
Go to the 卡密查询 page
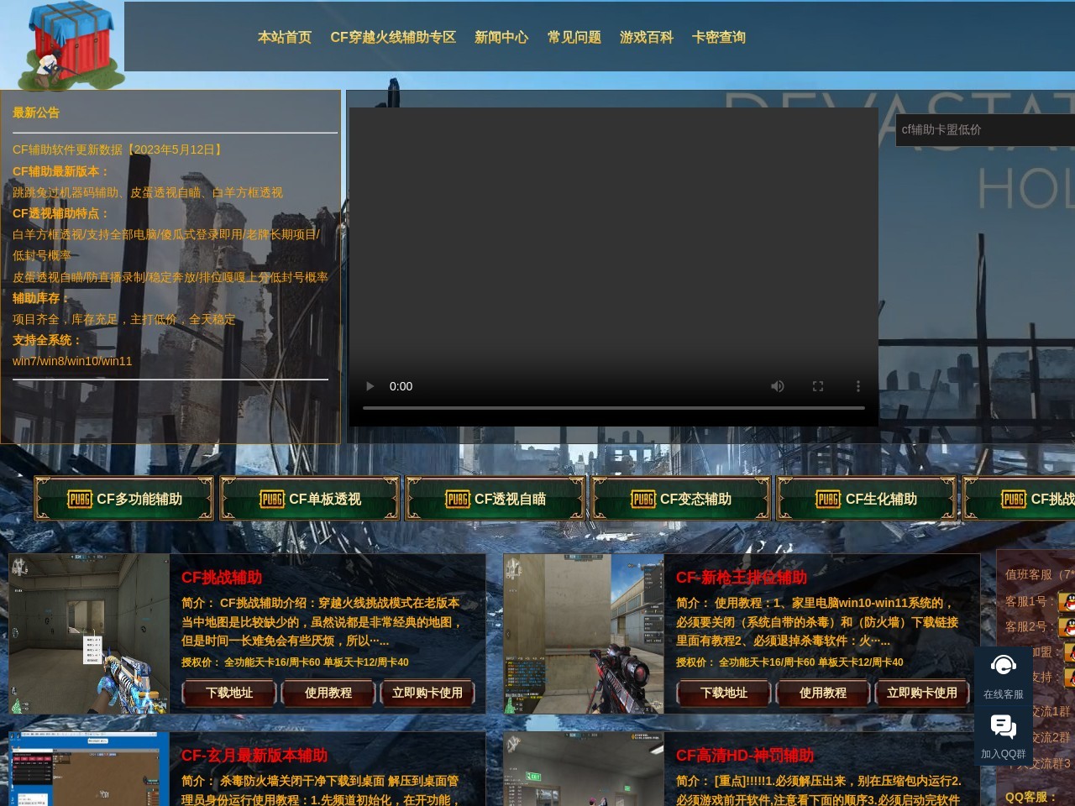(x=719, y=37)
